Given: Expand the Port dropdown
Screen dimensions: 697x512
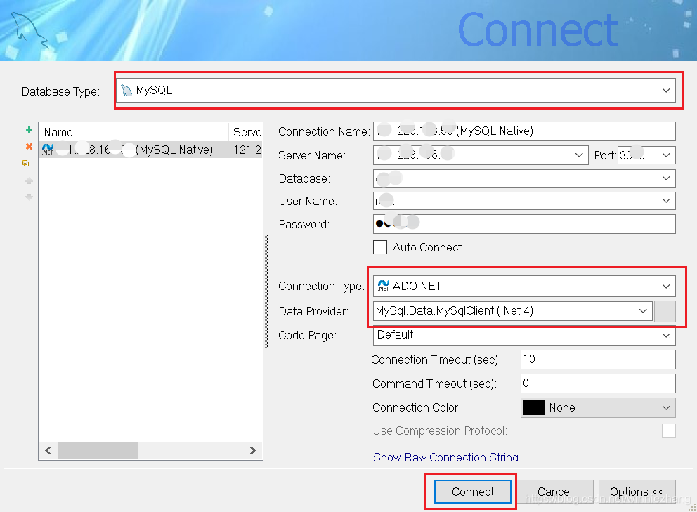Looking at the screenshot, I should coord(666,155).
